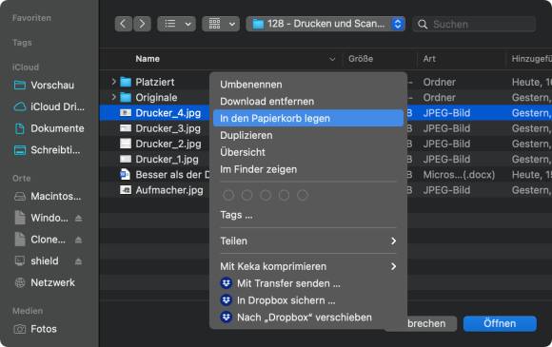The width and height of the screenshot is (552, 347).
Task: Sort by the Name column header
Action: point(148,59)
